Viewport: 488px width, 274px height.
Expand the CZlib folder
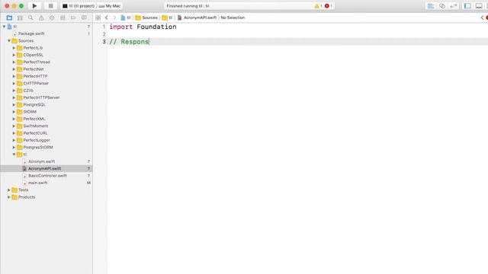pyautogui.click(x=14, y=91)
